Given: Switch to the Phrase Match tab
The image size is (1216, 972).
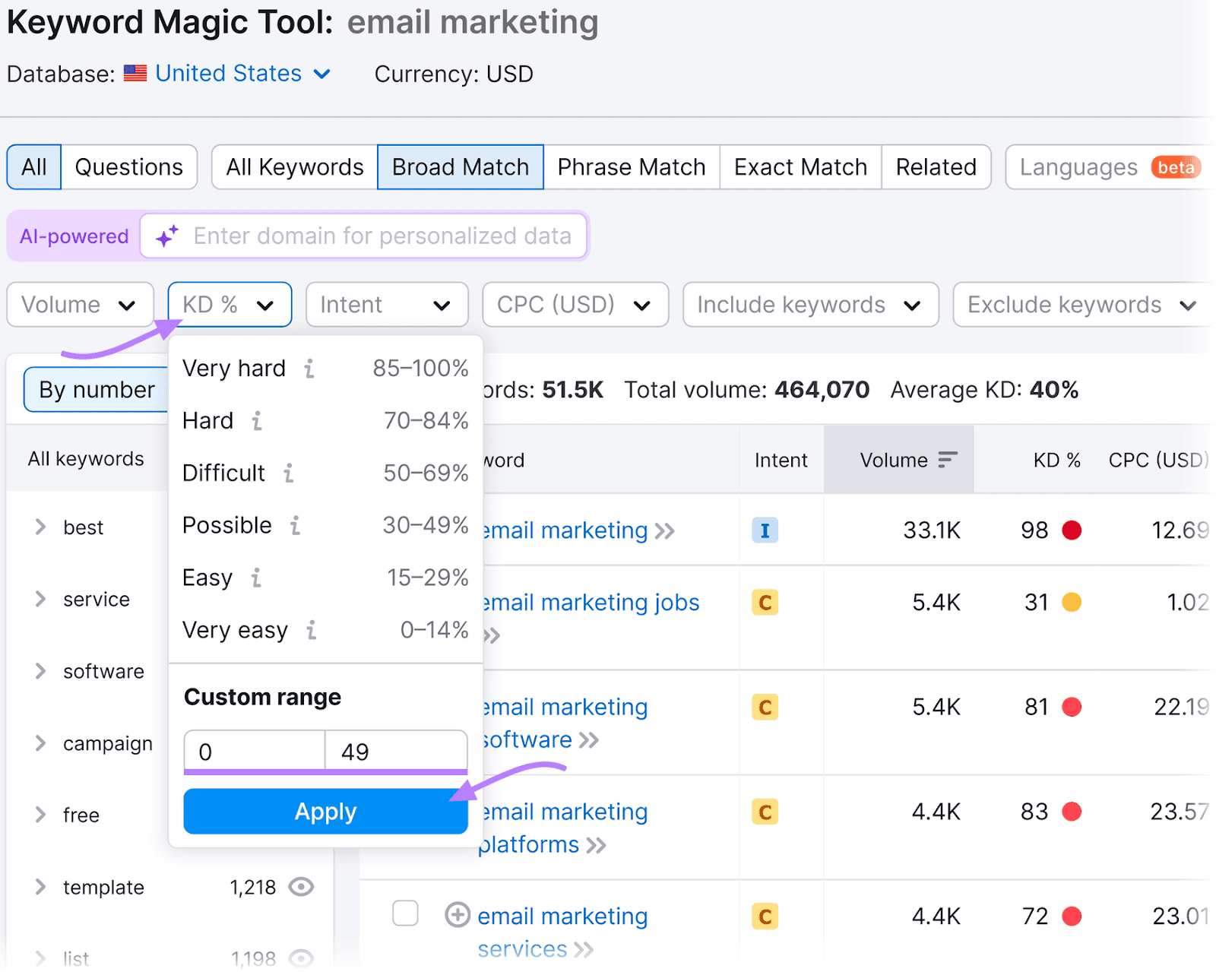Looking at the screenshot, I should tap(631, 167).
